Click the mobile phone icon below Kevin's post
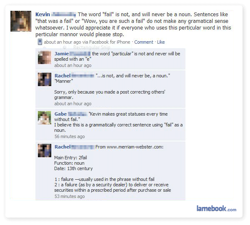 pyautogui.click(x=40, y=42)
